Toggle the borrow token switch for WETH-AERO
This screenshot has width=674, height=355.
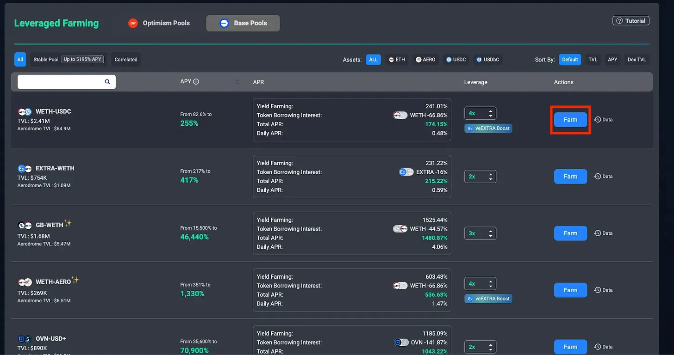pos(400,286)
